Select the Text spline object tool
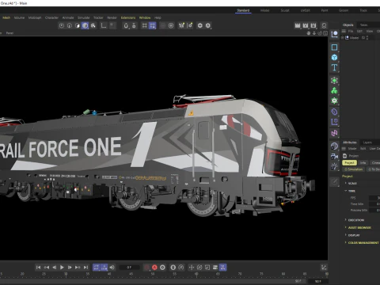 tap(334, 67)
